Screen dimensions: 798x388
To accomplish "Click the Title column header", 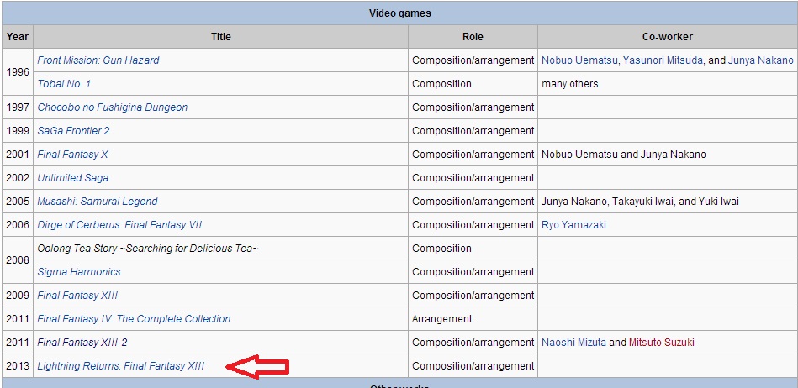I will (221, 37).
